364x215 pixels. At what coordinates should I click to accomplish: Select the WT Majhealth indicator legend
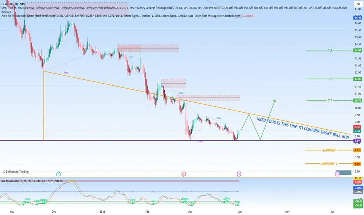point(32,181)
